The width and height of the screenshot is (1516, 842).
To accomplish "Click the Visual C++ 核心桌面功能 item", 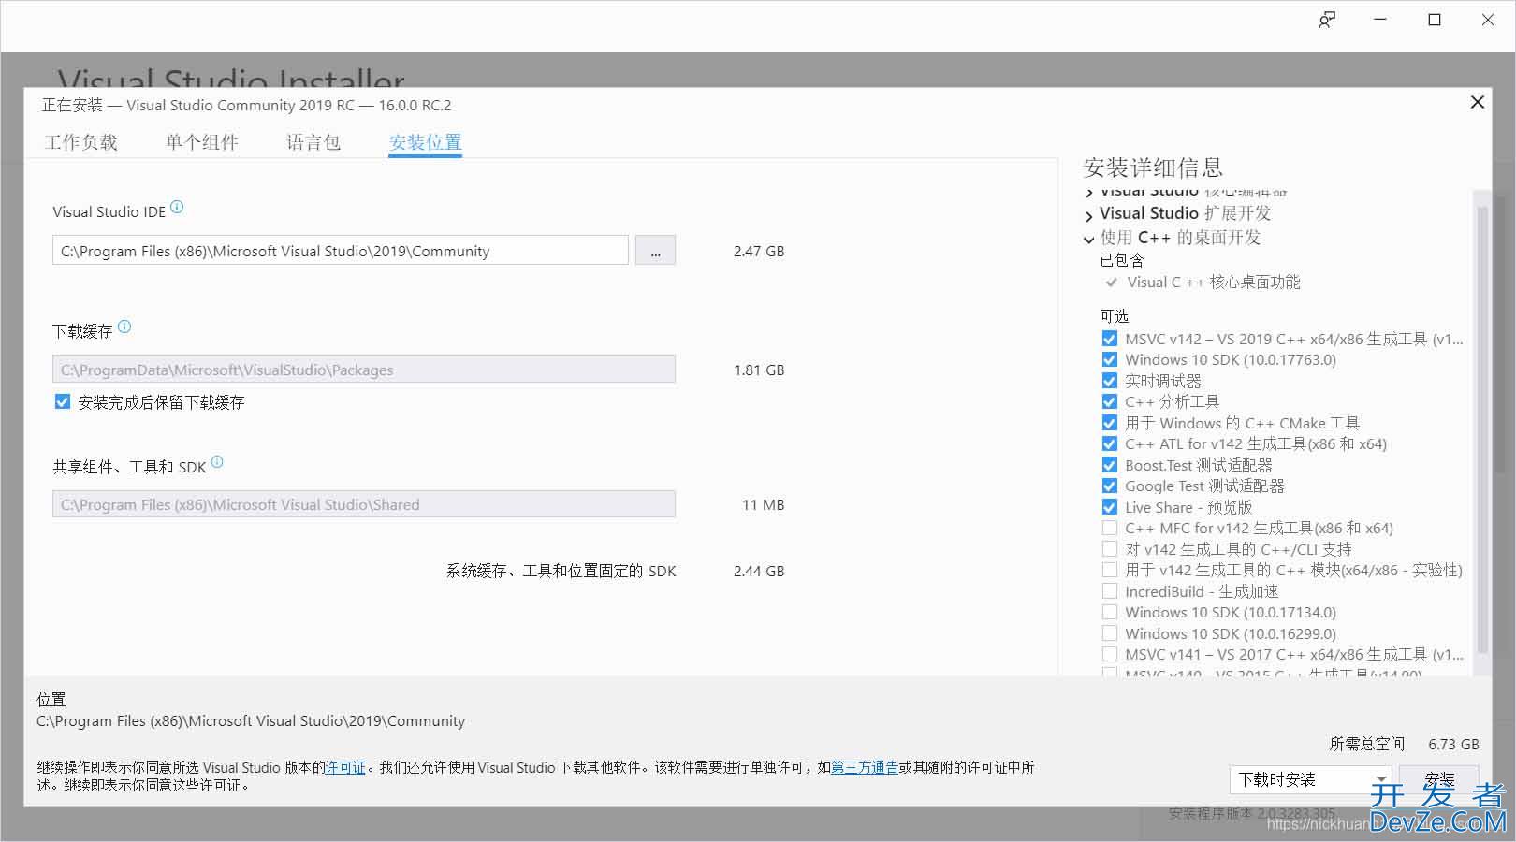I will pos(1214,283).
